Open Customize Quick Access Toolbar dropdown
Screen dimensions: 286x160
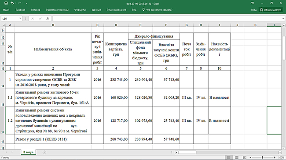click(x=27, y=3)
